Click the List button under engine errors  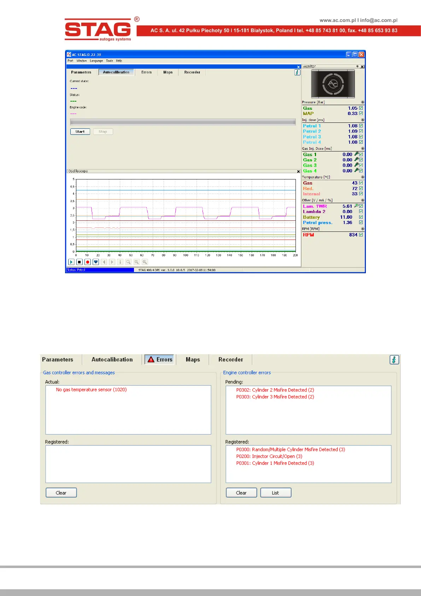pyautogui.click(x=275, y=493)
